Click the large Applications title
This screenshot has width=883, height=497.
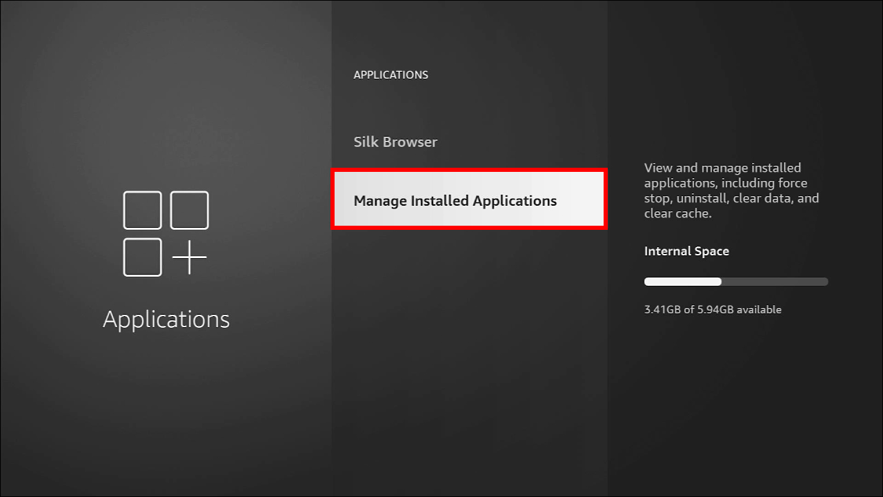pos(166,320)
